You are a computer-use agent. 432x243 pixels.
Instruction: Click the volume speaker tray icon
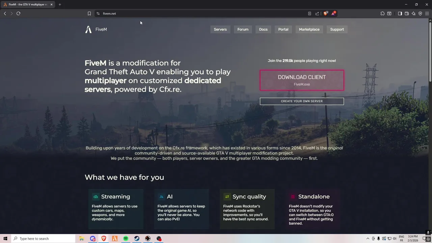click(x=395, y=239)
